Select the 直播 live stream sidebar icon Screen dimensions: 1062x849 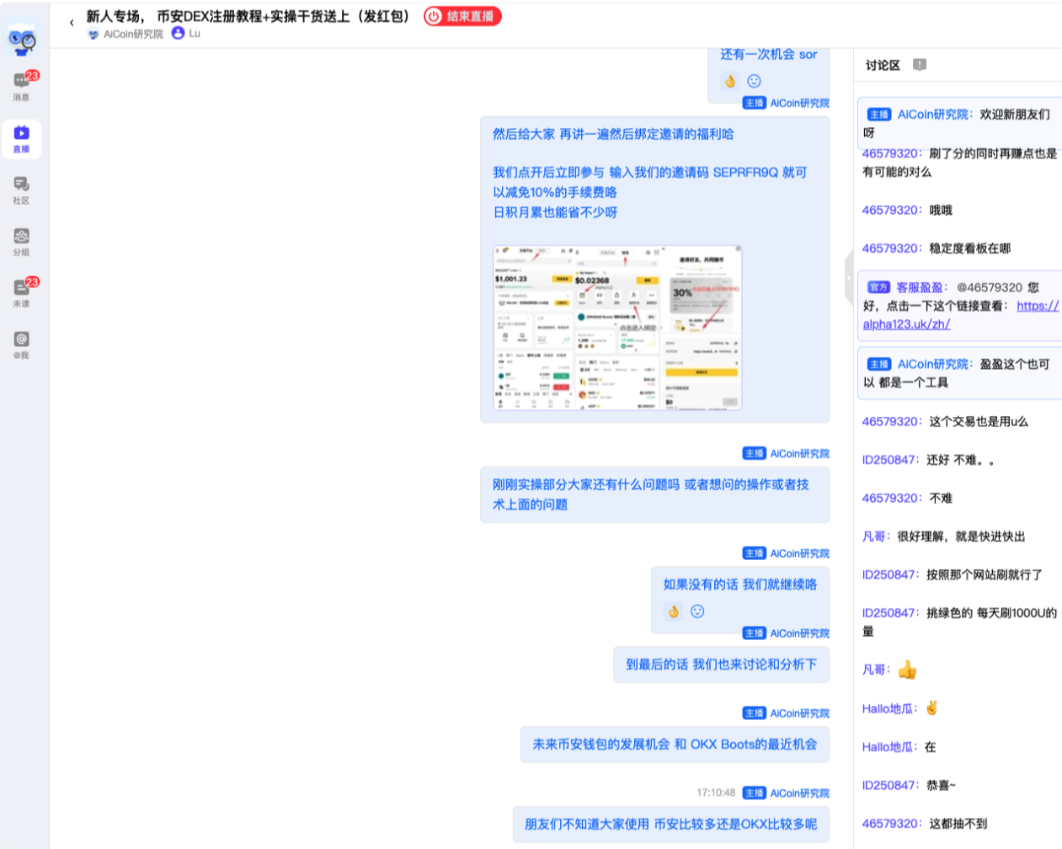22,138
